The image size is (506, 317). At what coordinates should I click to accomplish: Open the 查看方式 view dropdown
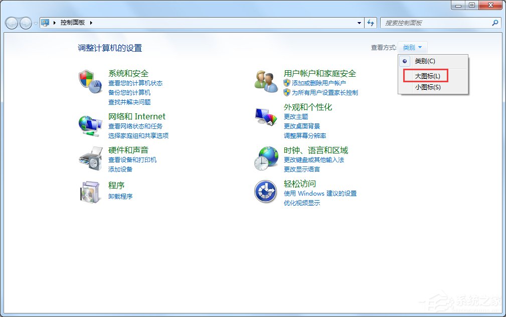412,47
